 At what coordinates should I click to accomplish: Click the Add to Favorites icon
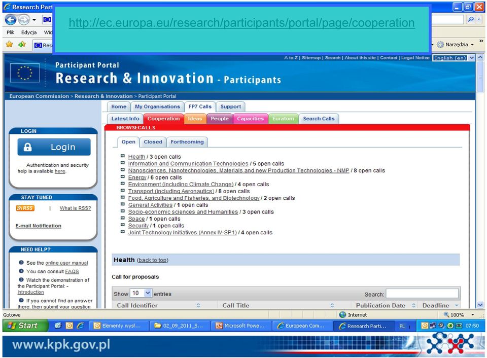[22, 45]
